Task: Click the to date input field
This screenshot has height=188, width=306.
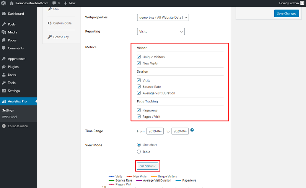Action: [180, 131]
